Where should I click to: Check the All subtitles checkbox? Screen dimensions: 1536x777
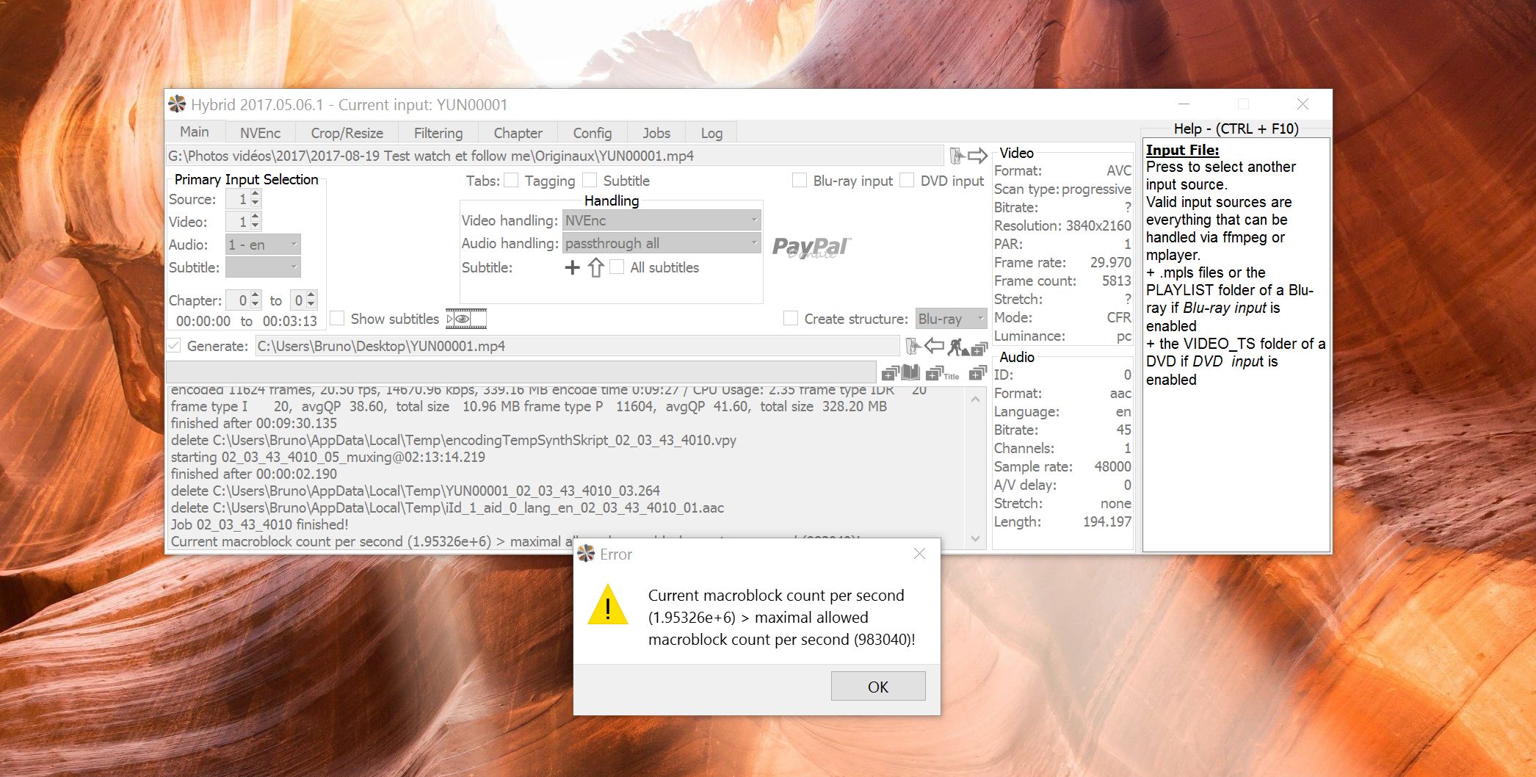617,267
